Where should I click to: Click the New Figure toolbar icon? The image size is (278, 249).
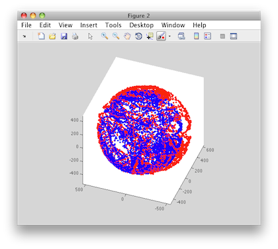[x=41, y=36]
